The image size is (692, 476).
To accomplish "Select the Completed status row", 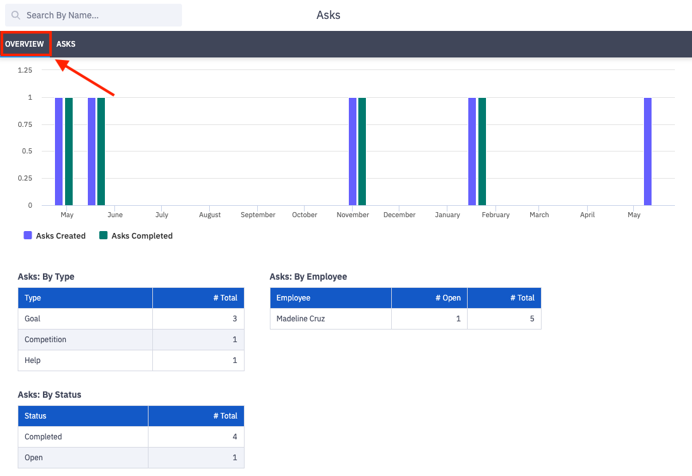I will [44, 437].
